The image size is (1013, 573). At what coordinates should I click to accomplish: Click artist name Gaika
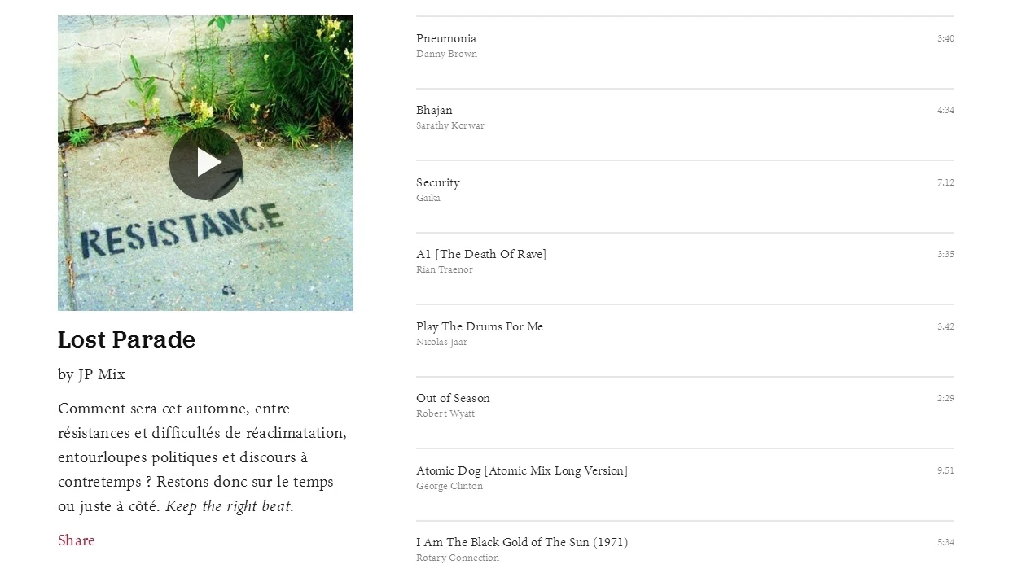point(428,198)
